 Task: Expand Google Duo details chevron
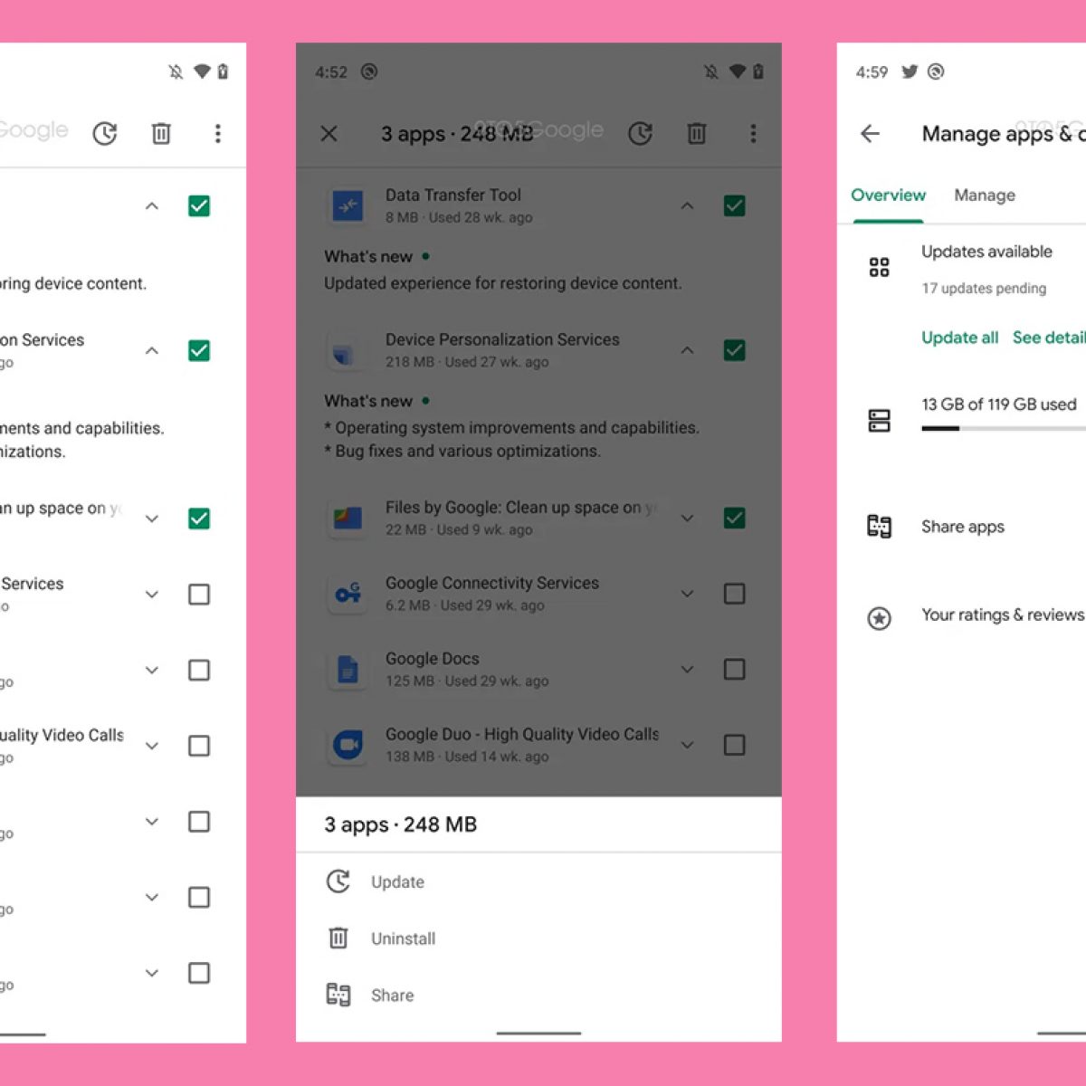(688, 745)
